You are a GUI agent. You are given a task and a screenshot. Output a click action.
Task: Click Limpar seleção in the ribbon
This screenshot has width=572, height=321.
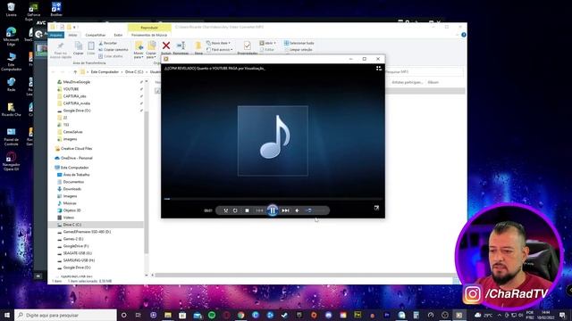point(299,50)
